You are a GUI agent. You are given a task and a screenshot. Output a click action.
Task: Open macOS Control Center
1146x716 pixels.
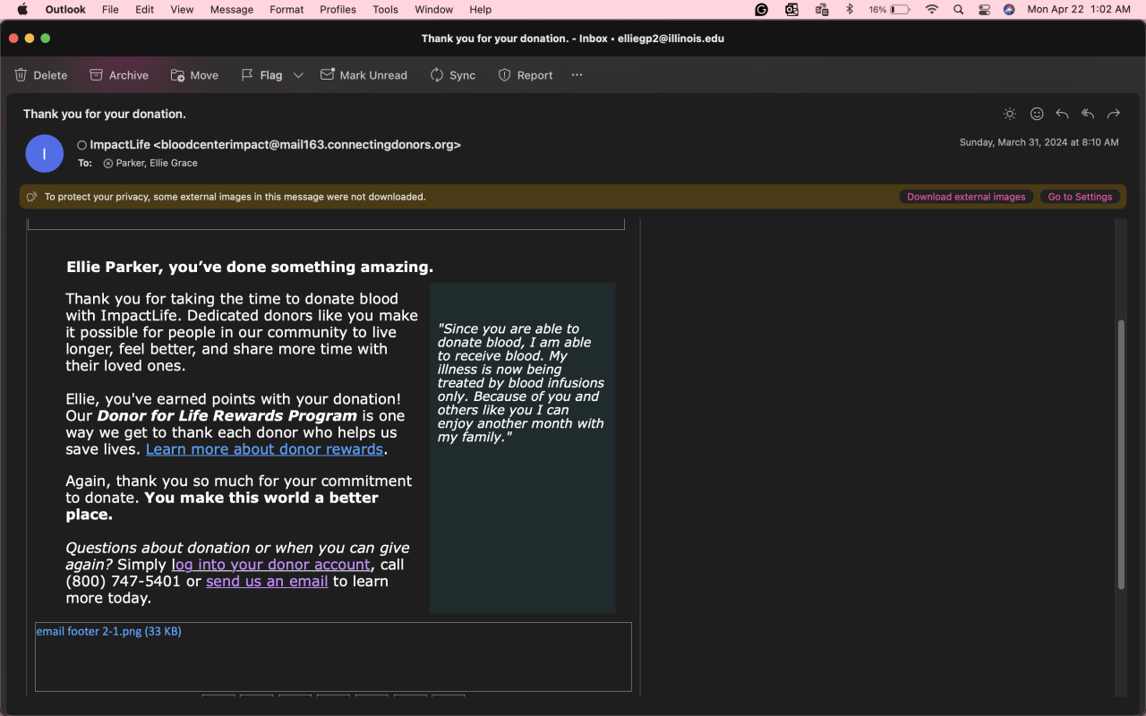(x=984, y=10)
